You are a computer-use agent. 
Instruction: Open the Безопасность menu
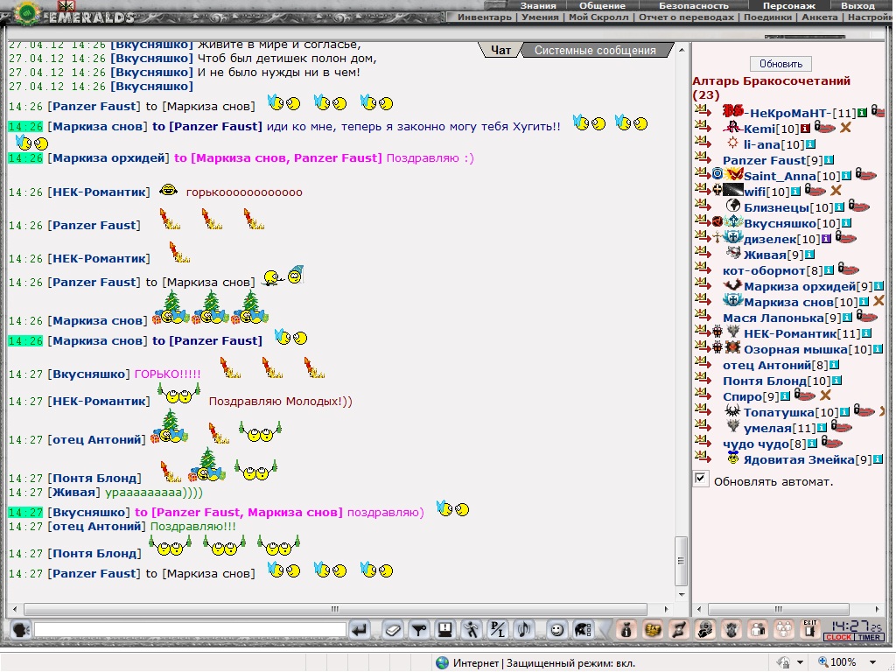pyautogui.click(x=694, y=5)
